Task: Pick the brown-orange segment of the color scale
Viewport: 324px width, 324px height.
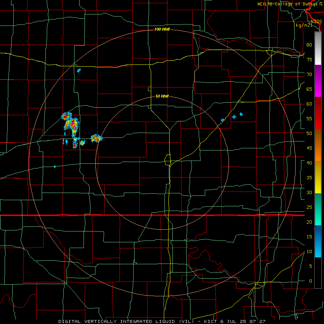Action: (318, 145)
